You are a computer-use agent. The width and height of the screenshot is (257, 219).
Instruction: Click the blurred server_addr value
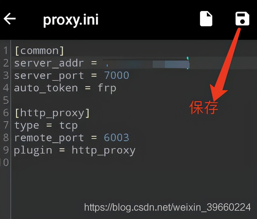146,63
